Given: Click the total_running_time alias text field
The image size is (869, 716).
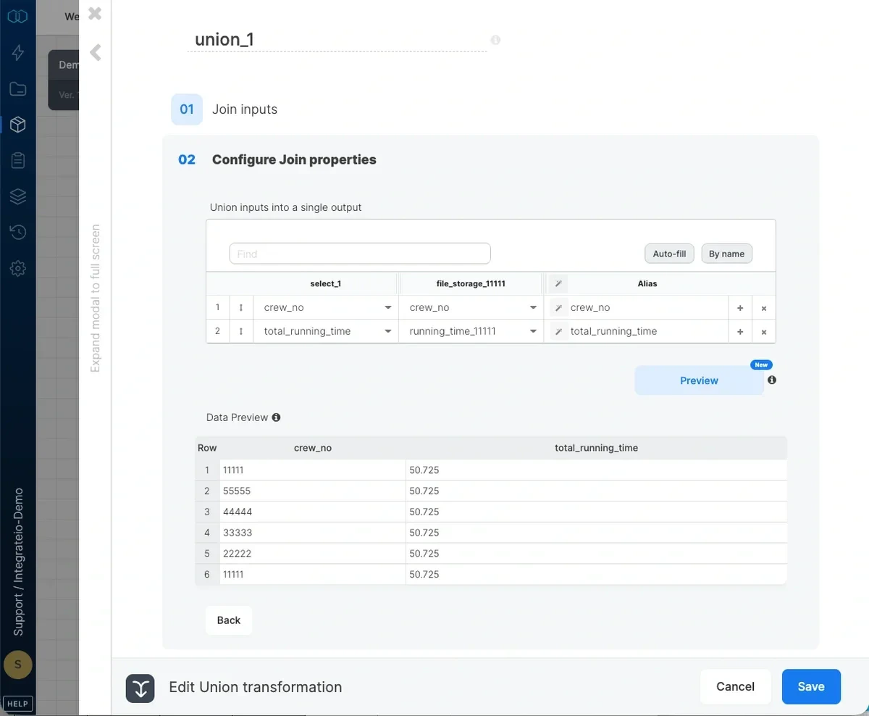Looking at the screenshot, I should (x=647, y=331).
